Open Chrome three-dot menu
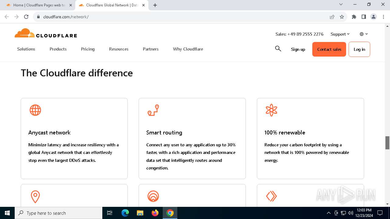 (x=383, y=17)
